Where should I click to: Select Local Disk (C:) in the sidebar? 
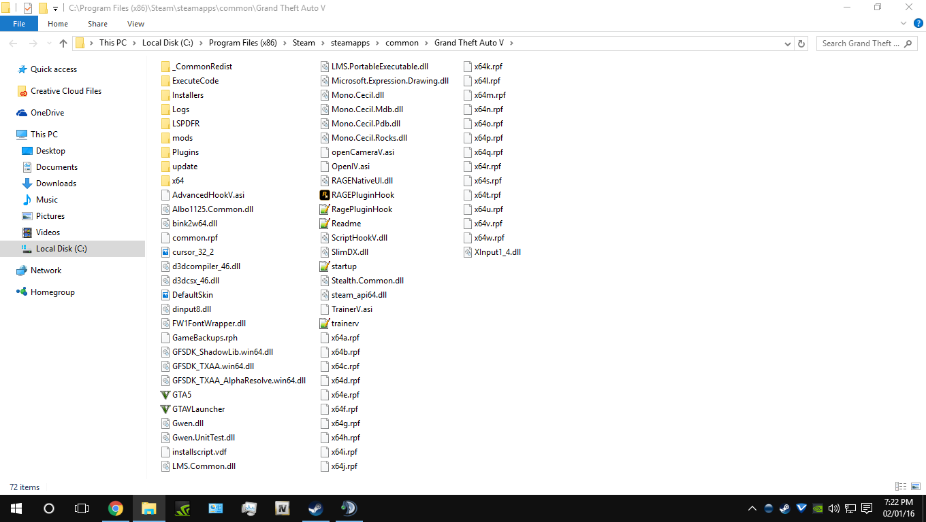[72, 249]
